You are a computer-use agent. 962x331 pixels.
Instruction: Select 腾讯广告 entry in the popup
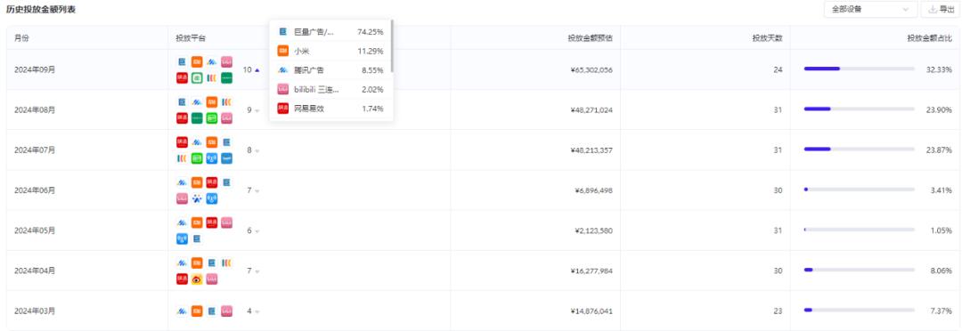[x=330, y=70]
